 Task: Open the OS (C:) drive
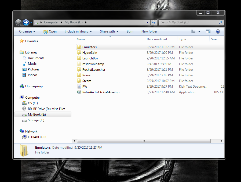pyautogui.click(x=33, y=103)
